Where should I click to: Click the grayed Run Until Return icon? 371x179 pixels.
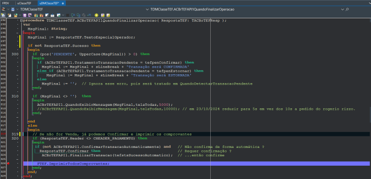coord(84,15)
